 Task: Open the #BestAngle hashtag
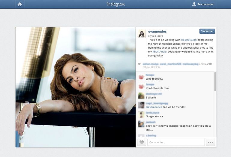pyautogui.click(x=159, y=52)
